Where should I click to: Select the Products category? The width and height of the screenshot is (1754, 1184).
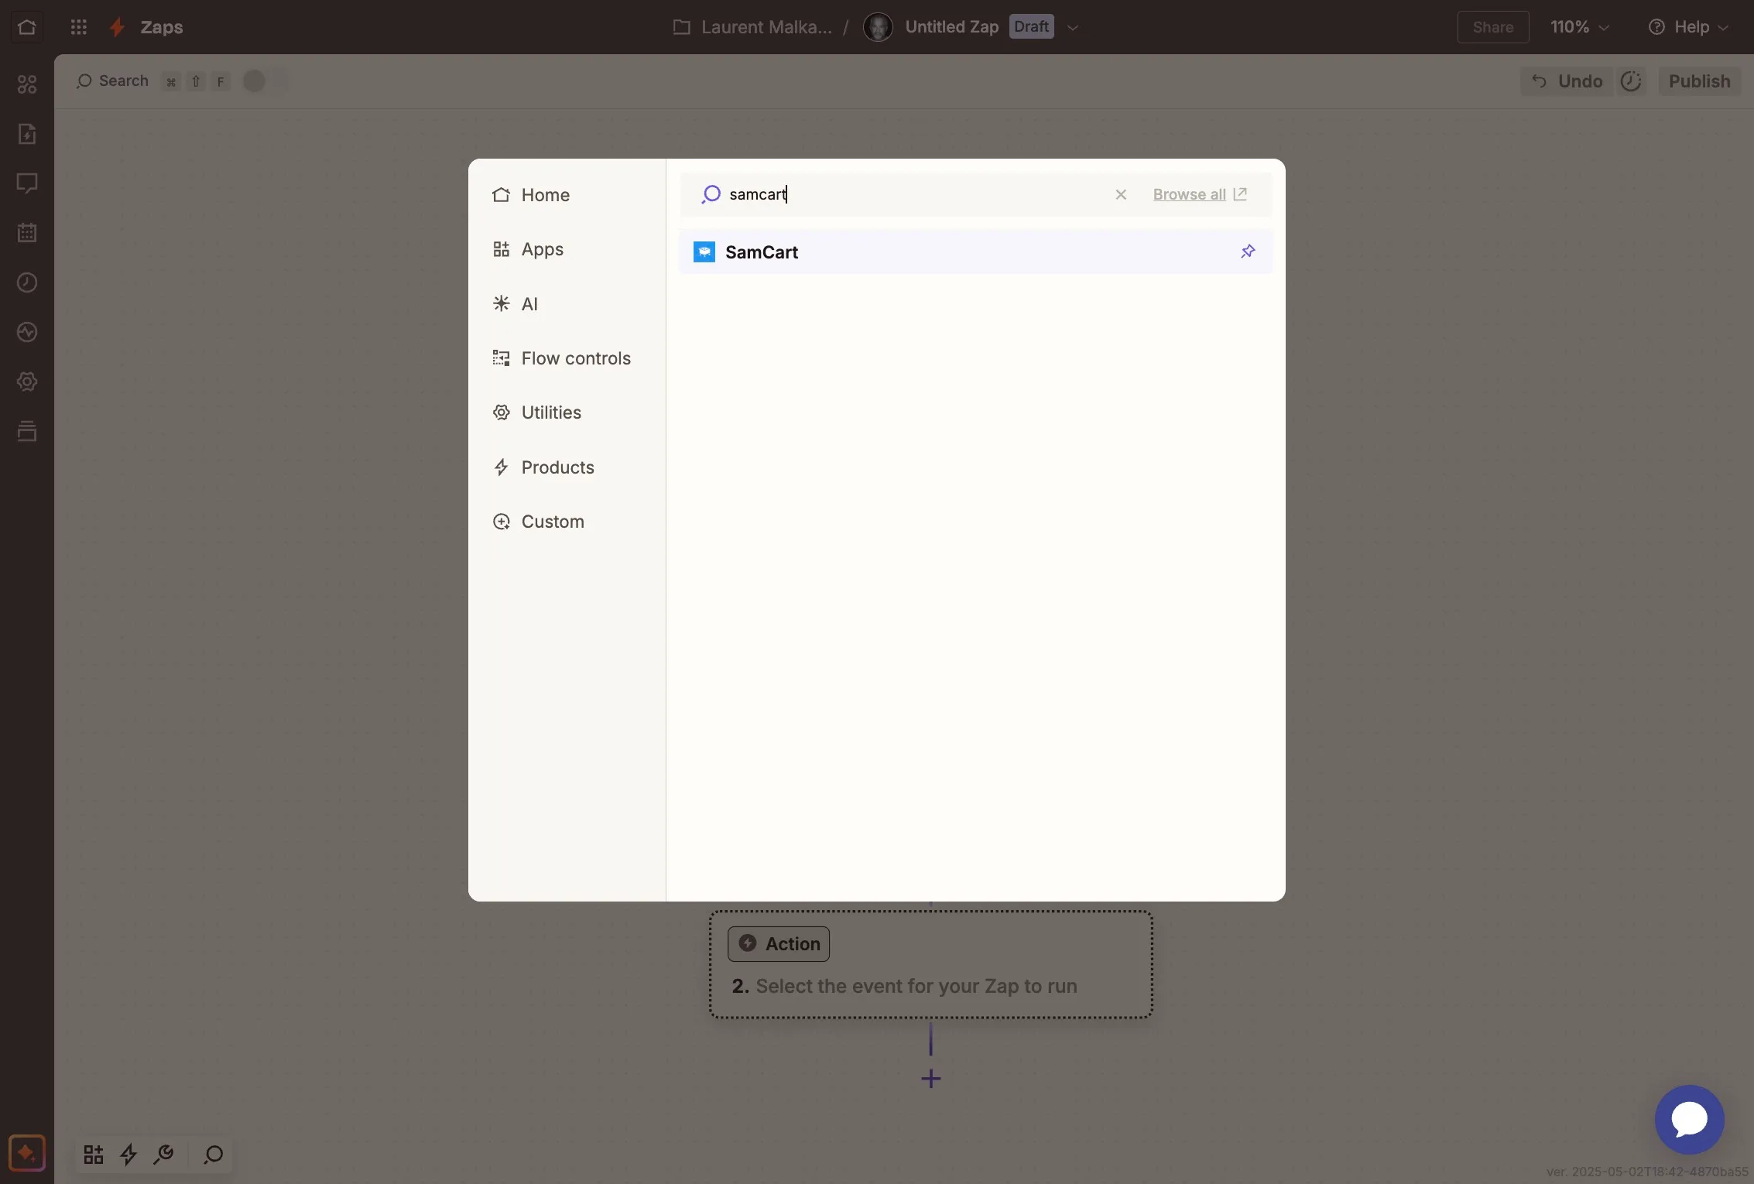[x=567, y=467]
